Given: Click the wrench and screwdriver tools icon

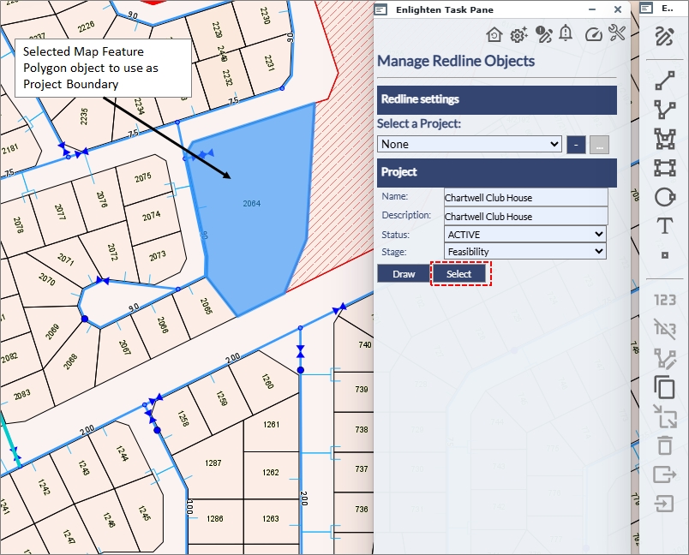Looking at the screenshot, I should [617, 34].
